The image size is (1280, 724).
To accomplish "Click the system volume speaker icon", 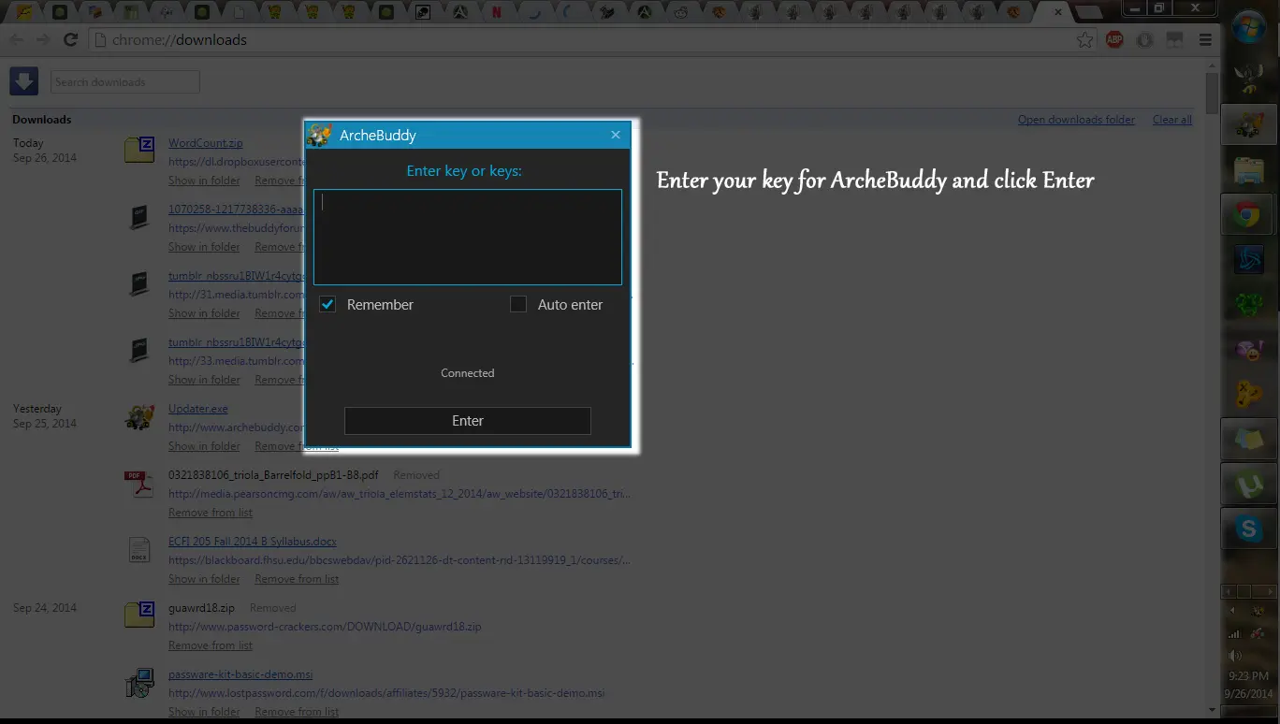I will [1235, 656].
